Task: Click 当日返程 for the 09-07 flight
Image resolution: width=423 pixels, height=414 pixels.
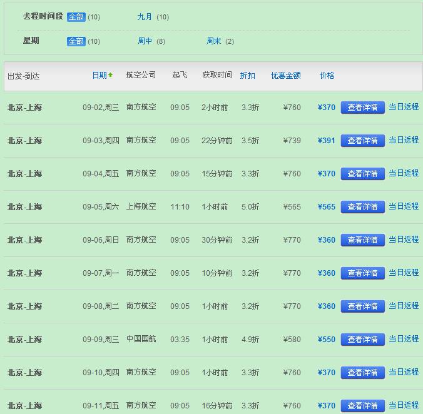Action: click(404, 273)
